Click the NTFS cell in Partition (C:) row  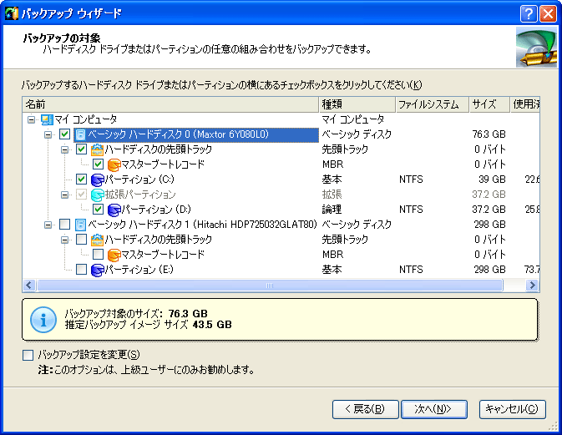coord(411,180)
